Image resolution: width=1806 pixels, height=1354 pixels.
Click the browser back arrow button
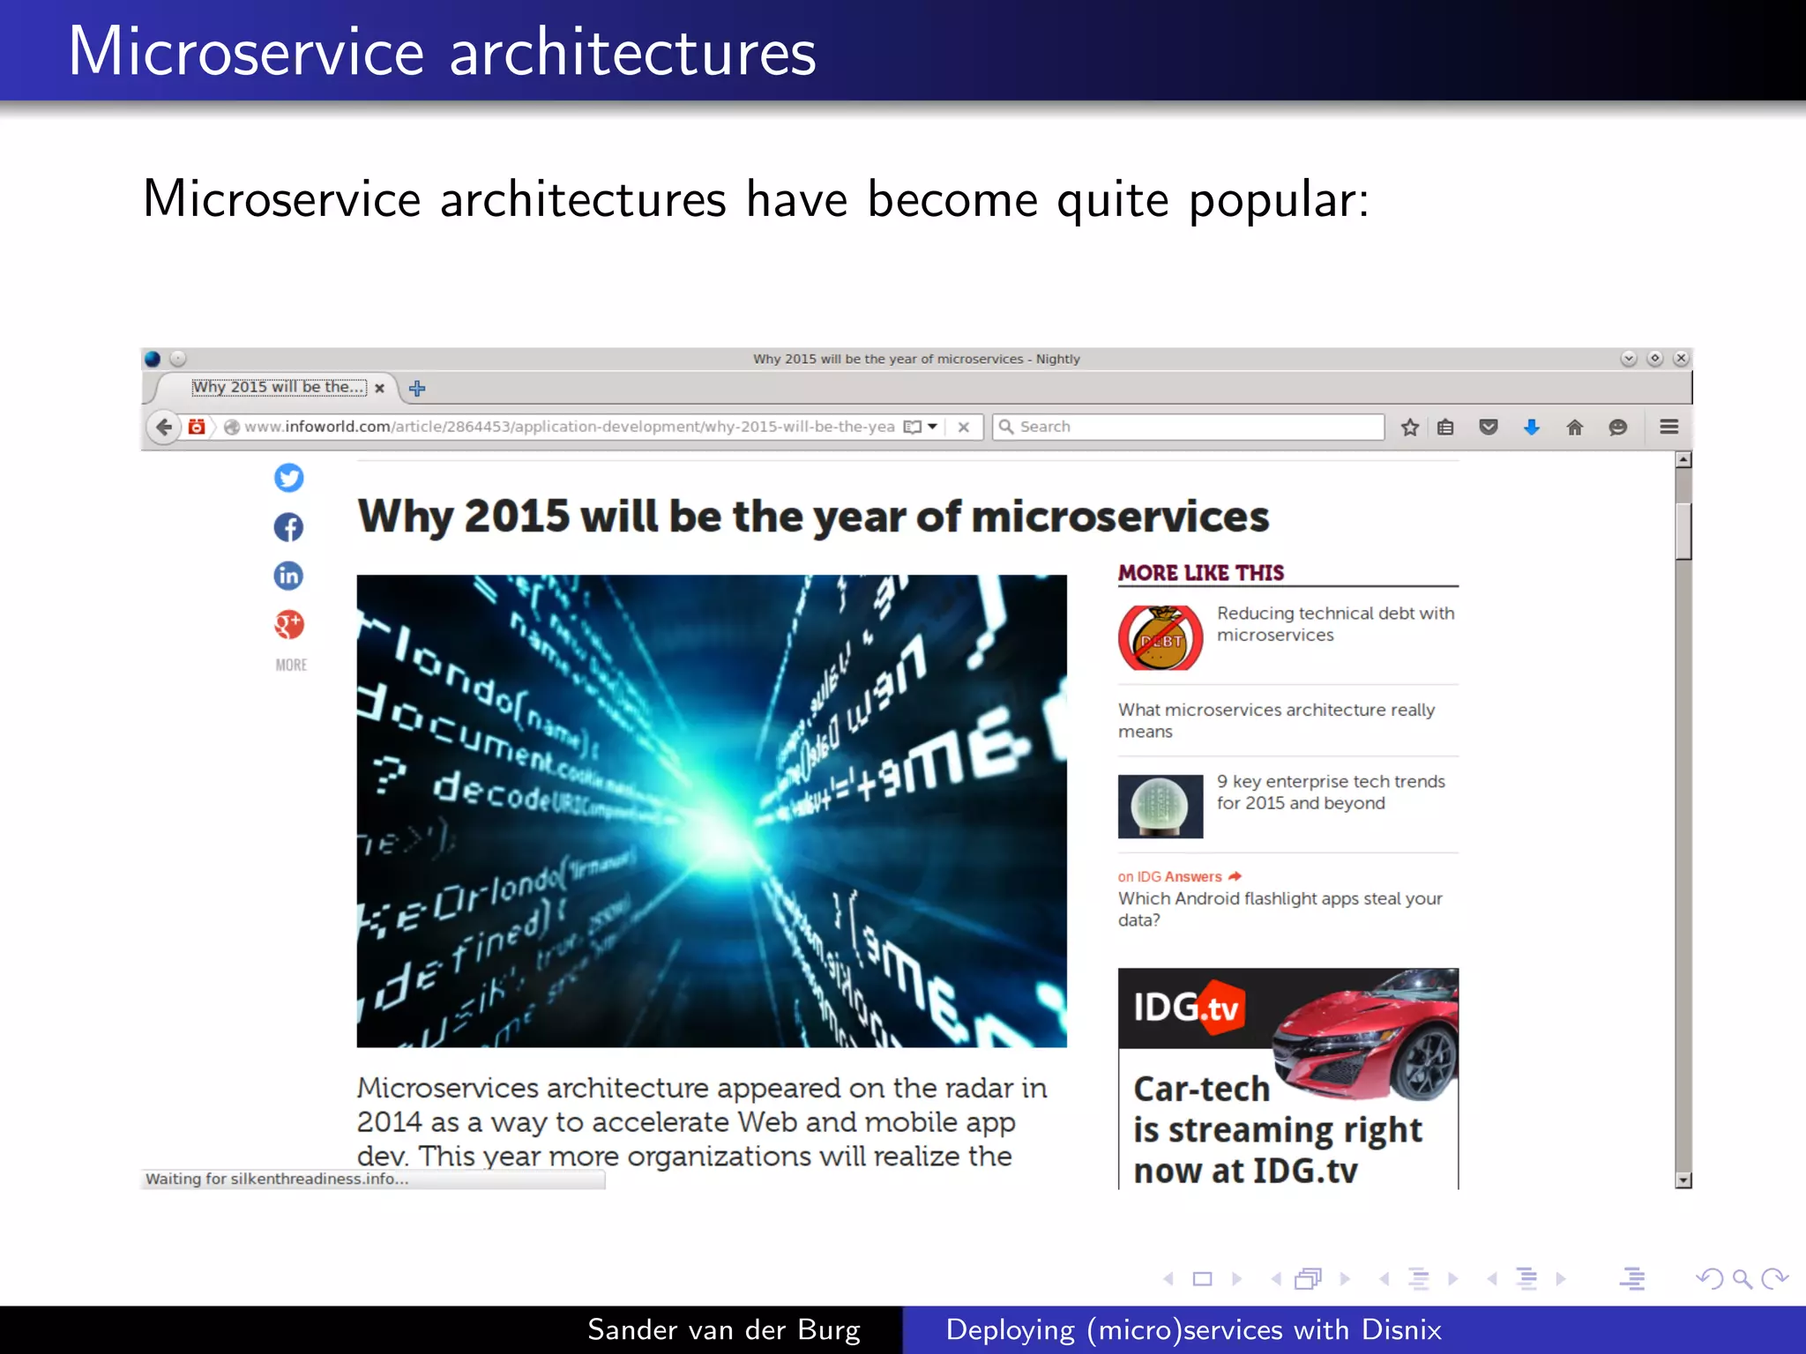coord(164,427)
